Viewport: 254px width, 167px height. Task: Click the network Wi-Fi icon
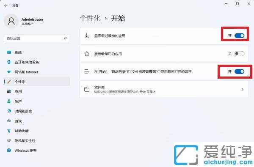[x=9, y=72]
